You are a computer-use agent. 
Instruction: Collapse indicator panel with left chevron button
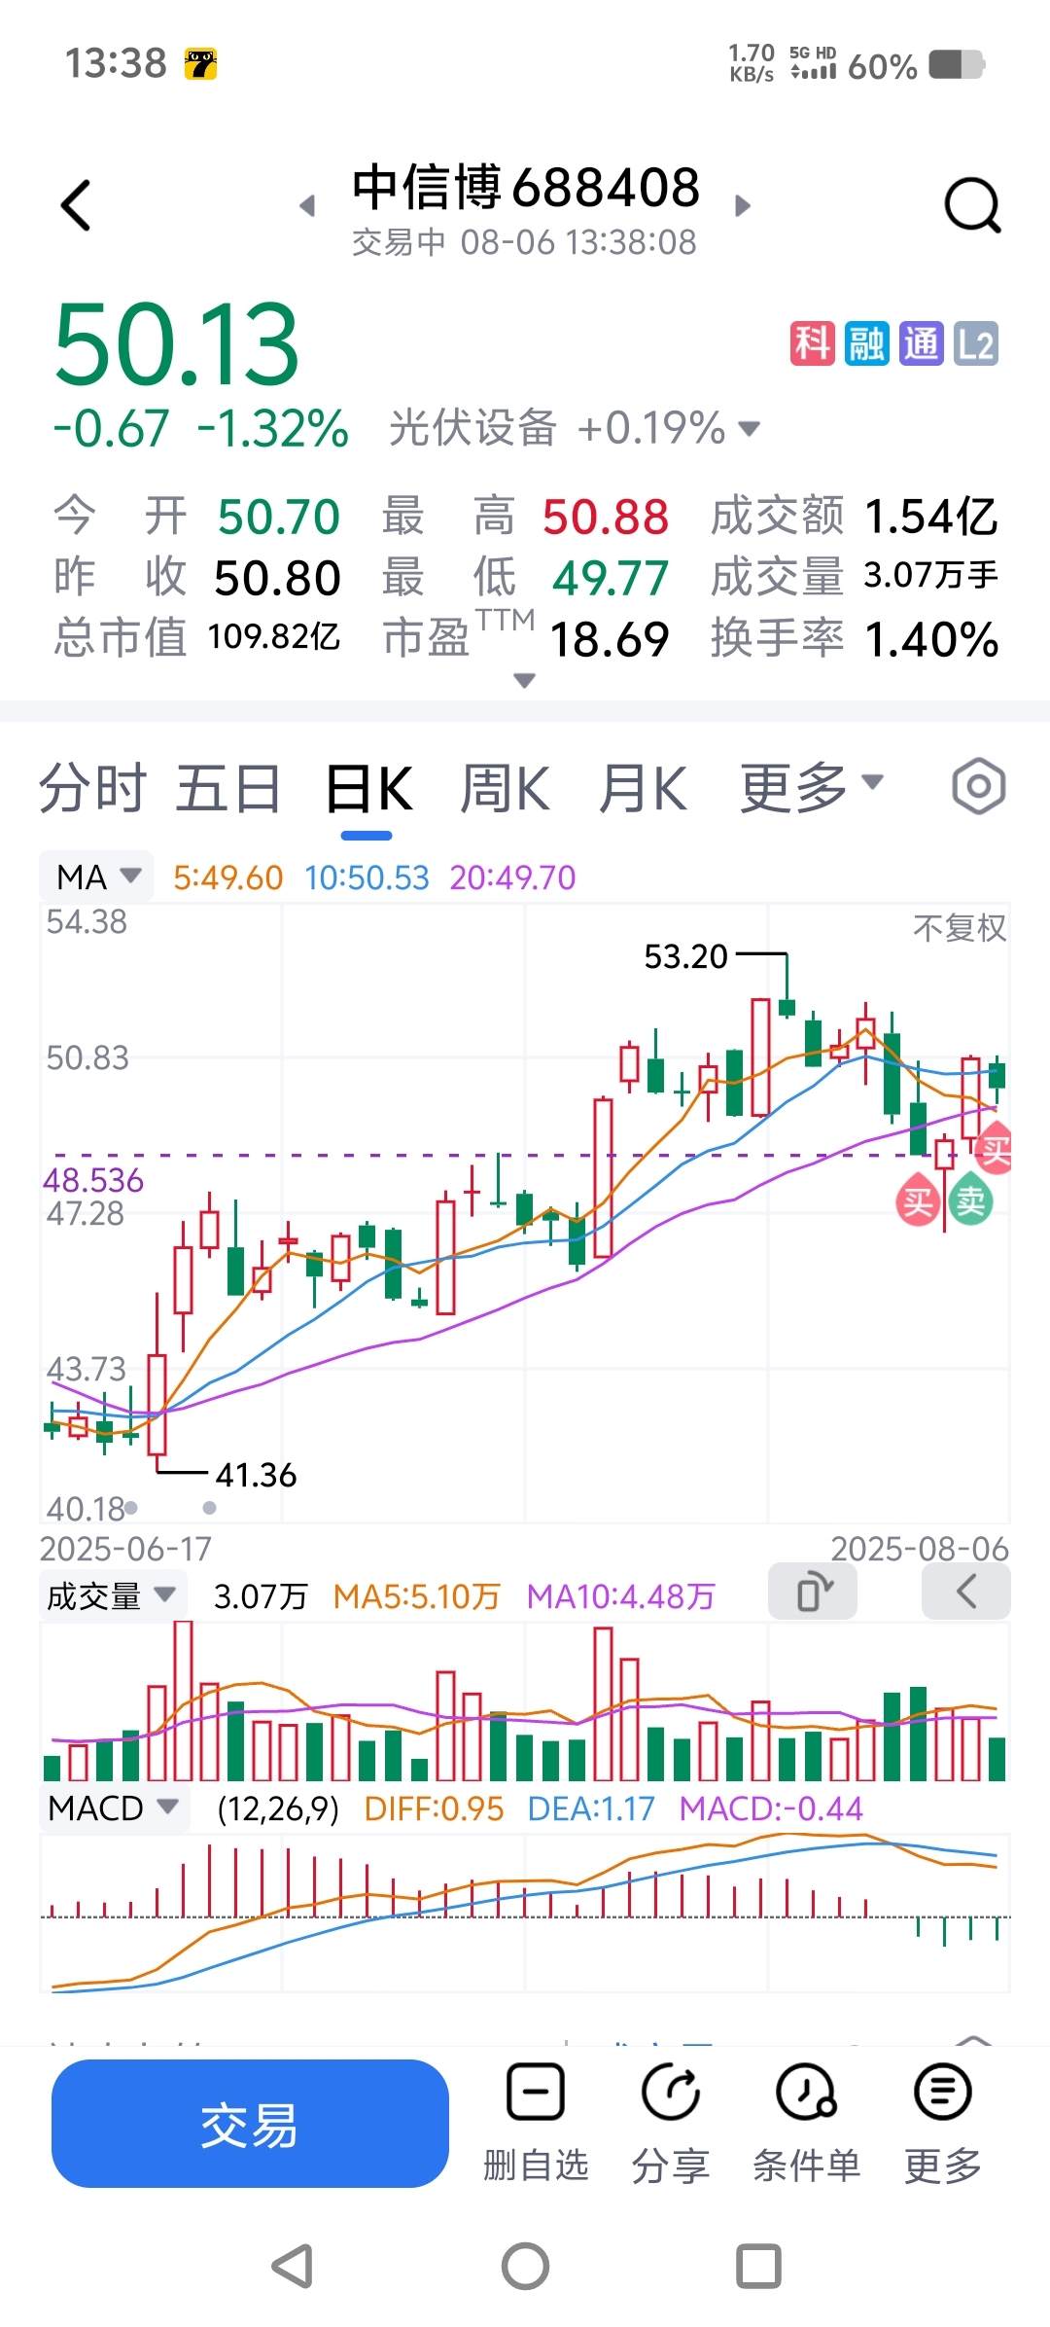[x=965, y=1593]
